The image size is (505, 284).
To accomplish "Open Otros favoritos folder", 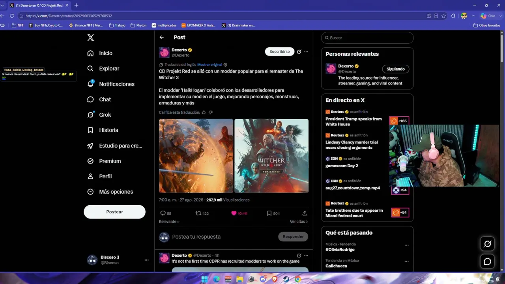I will [x=487, y=25].
